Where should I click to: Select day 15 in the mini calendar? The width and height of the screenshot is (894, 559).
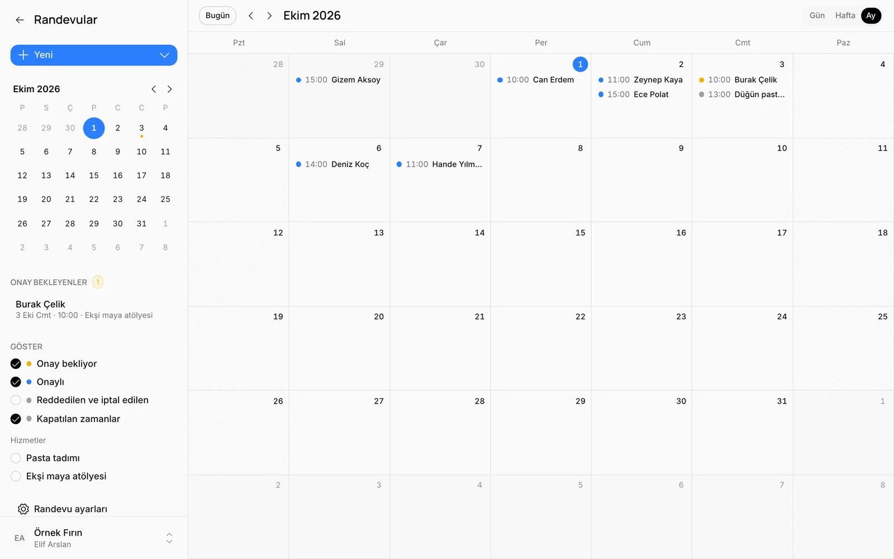tap(94, 176)
